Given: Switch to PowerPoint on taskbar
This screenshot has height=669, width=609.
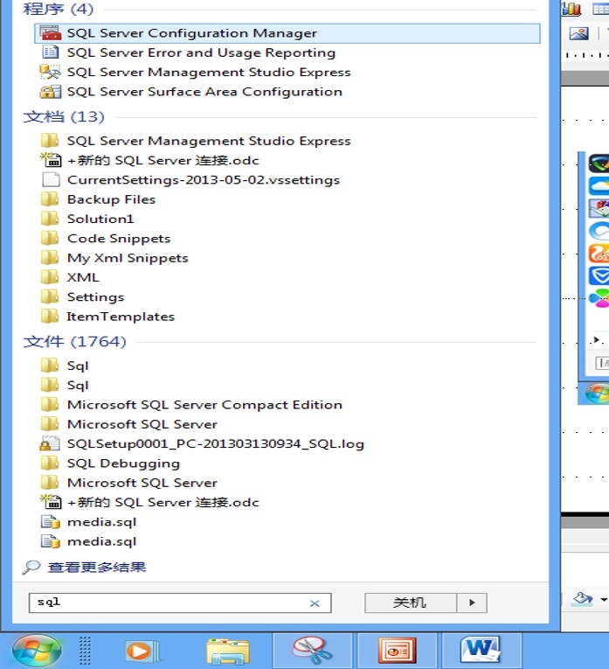Looking at the screenshot, I should coord(397,651).
